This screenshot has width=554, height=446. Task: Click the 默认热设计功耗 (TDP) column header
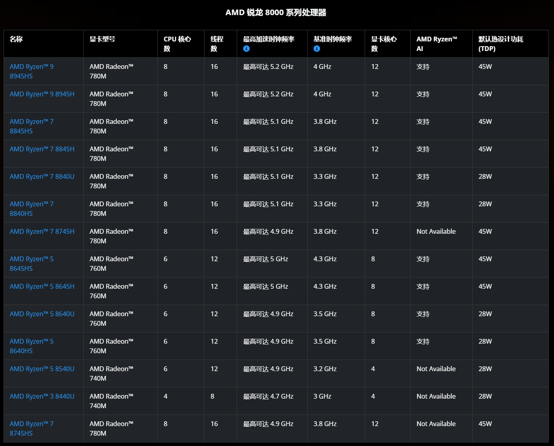click(501, 44)
